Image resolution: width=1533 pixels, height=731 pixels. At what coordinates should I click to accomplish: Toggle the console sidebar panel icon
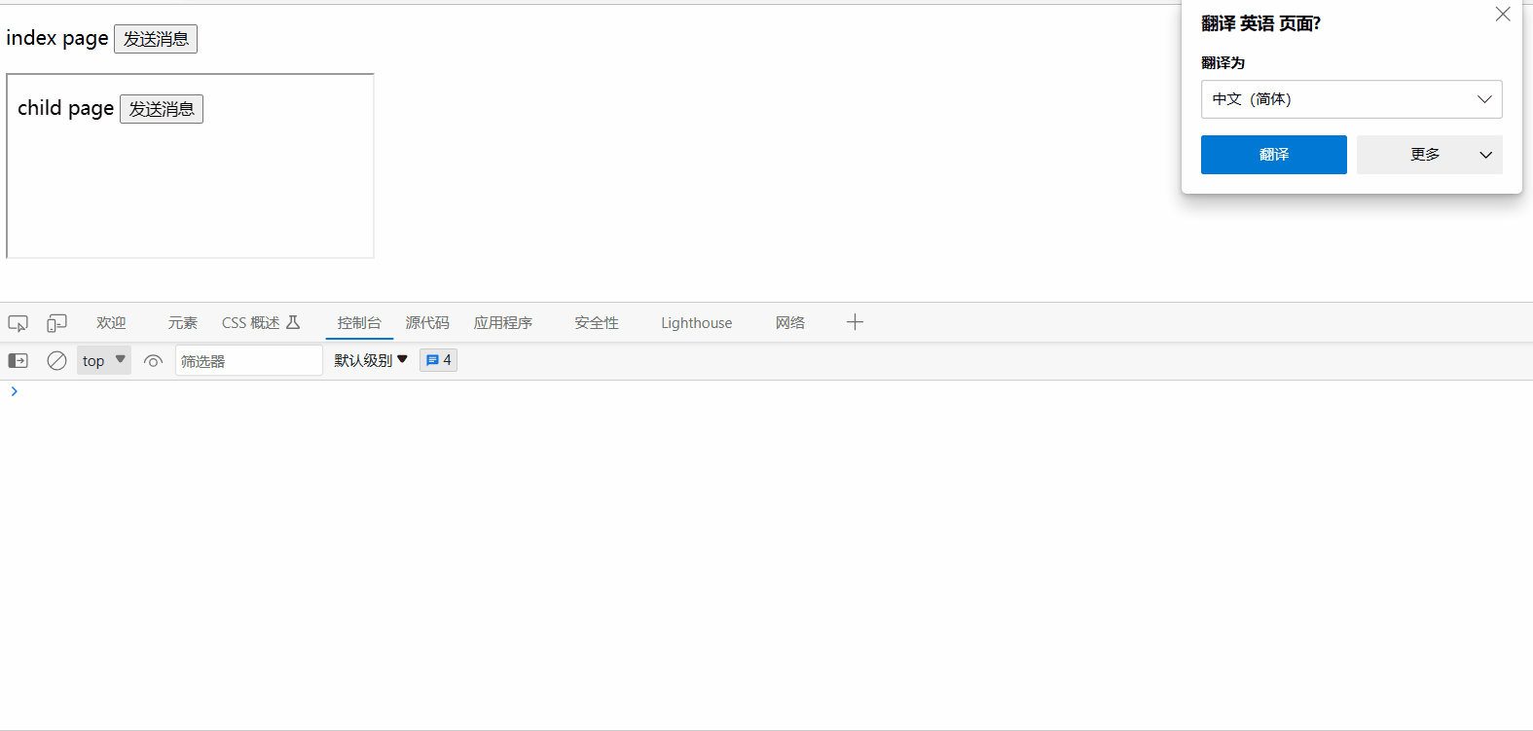tap(18, 361)
